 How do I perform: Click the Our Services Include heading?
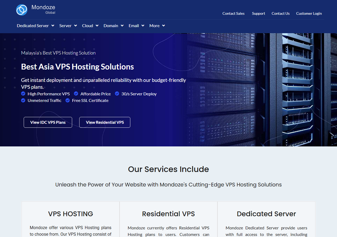[x=168, y=169]
